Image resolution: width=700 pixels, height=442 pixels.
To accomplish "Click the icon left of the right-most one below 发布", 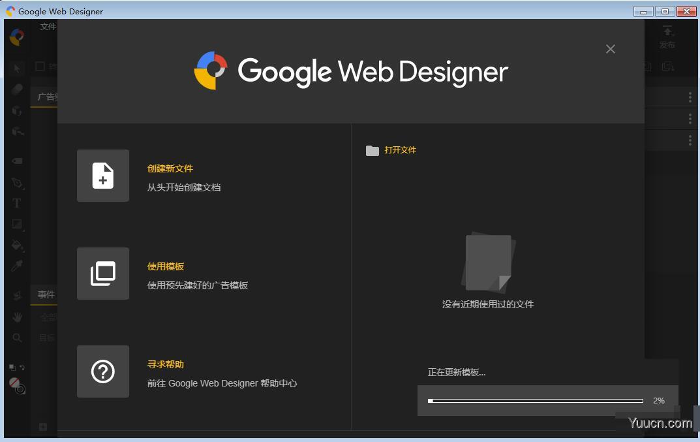I will pyautogui.click(x=647, y=67).
